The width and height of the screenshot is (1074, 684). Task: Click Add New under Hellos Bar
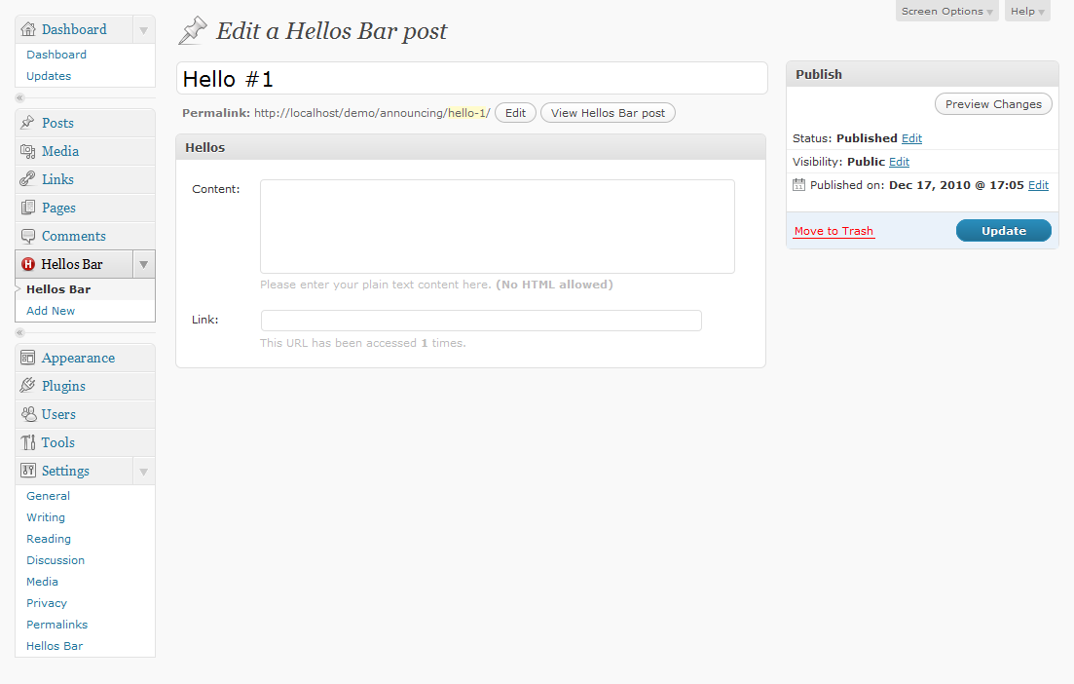(x=51, y=311)
